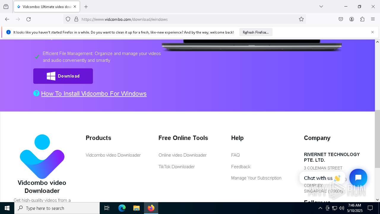The image size is (380, 214).
Task: Open Firefox hamburger application menu
Action: pos(373,19)
